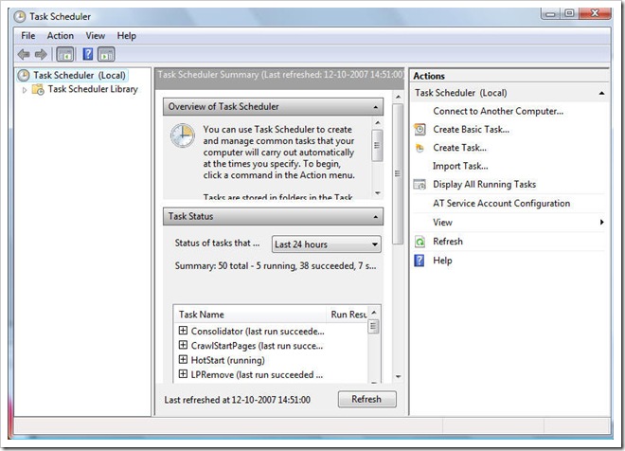The height and width of the screenshot is (451, 625).
Task: Click the Last refreshed at 12-10-2007 text
Action: click(237, 400)
